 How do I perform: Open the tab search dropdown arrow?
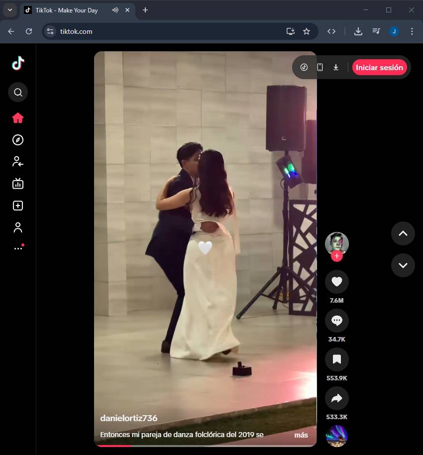point(9,10)
